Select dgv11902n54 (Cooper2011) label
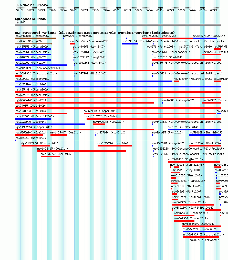This screenshot has height=260, width=228. [34, 127]
